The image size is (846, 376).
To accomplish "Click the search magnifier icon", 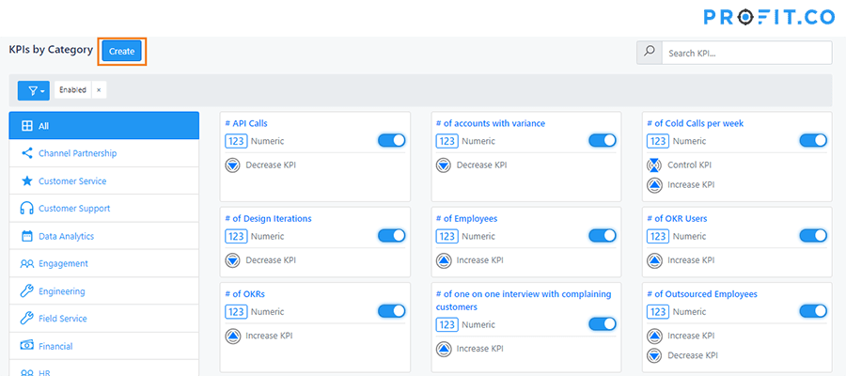I will 649,53.
